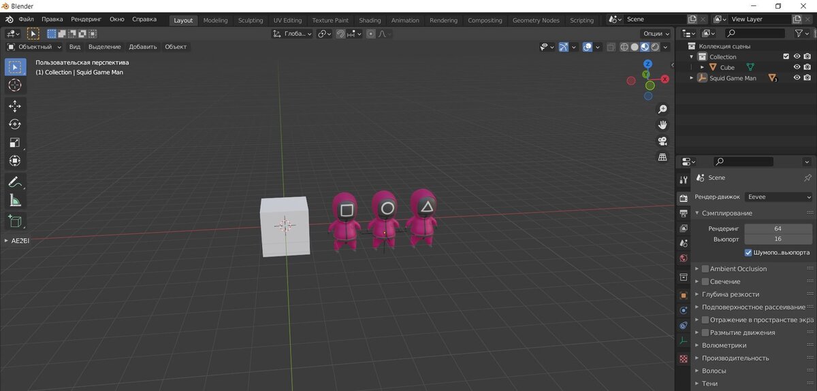Switch to the Modeling workspace tab
Viewport: 817px width, 391px height.
[x=216, y=20]
